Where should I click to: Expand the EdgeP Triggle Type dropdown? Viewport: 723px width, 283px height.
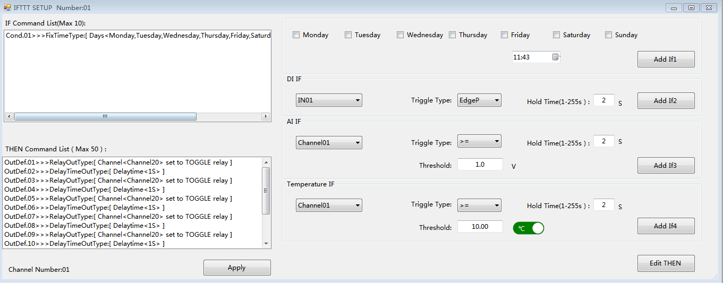(479, 100)
